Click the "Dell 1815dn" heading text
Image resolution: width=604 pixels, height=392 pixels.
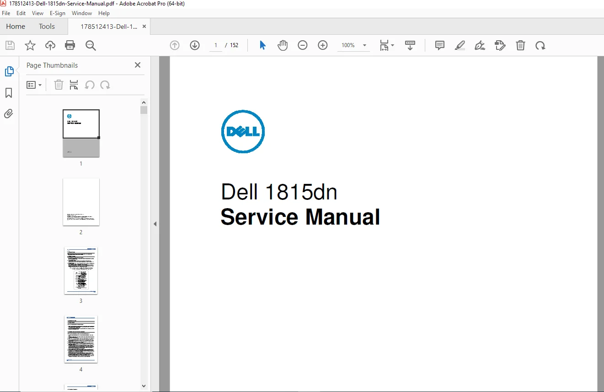click(x=279, y=192)
